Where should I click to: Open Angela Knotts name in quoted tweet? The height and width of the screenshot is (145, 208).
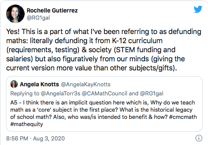pos(39,84)
